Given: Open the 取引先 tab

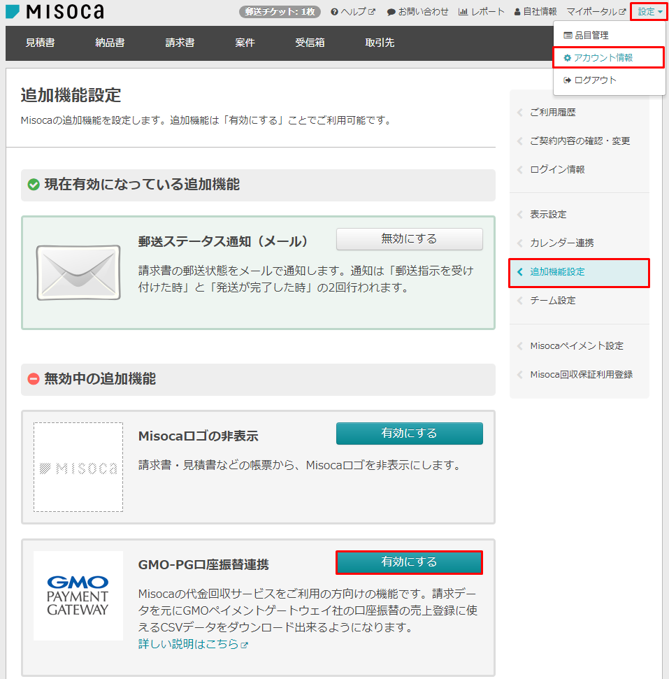Looking at the screenshot, I should [380, 43].
